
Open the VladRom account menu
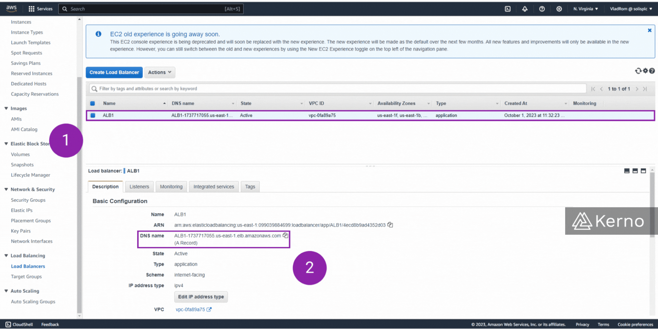(631, 9)
